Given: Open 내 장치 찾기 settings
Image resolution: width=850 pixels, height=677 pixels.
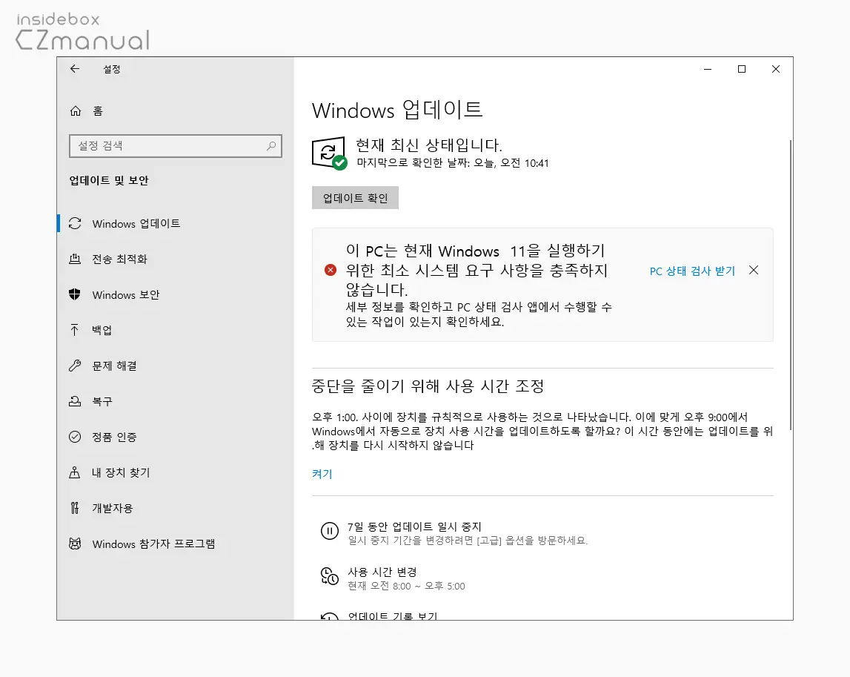Looking at the screenshot, I should (175, 472).
